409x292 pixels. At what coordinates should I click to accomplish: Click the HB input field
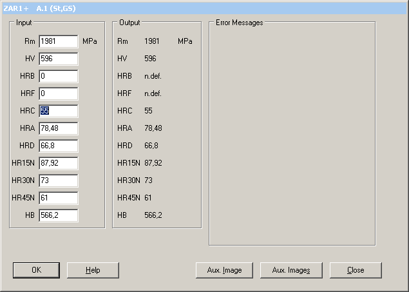tap(58, 215)
